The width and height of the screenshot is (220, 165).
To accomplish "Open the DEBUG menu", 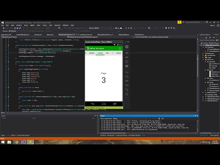I will click(32, 25).
